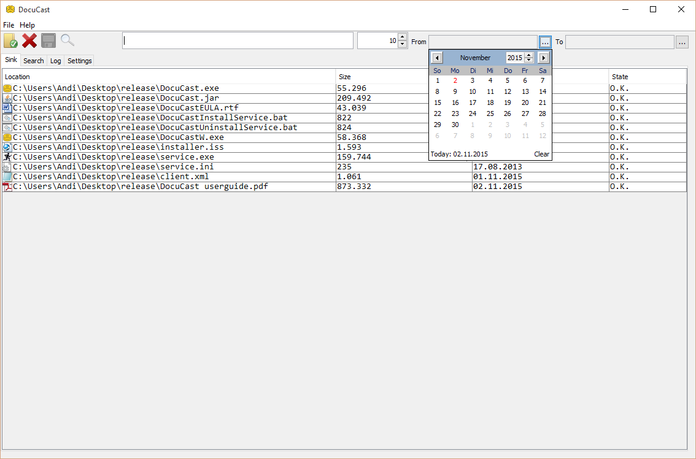This screenshot has height=459, width=696.
Task: Click the icon of the client.xml row
Action: 7,177
